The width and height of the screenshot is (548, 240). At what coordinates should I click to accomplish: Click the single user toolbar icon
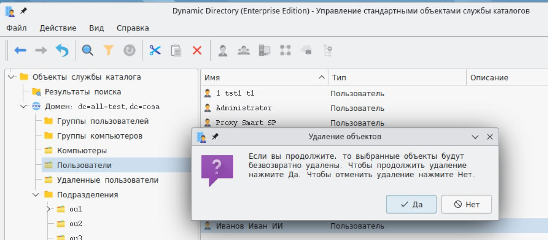(x=223, y=50)
